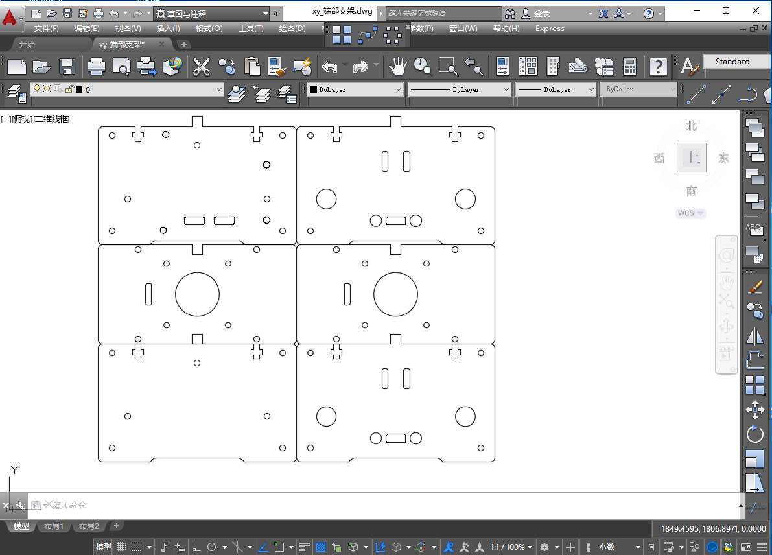Open a drawing with the open-folder icon
The height and width of the screenshot is (555, 772).
click(41, 67)
